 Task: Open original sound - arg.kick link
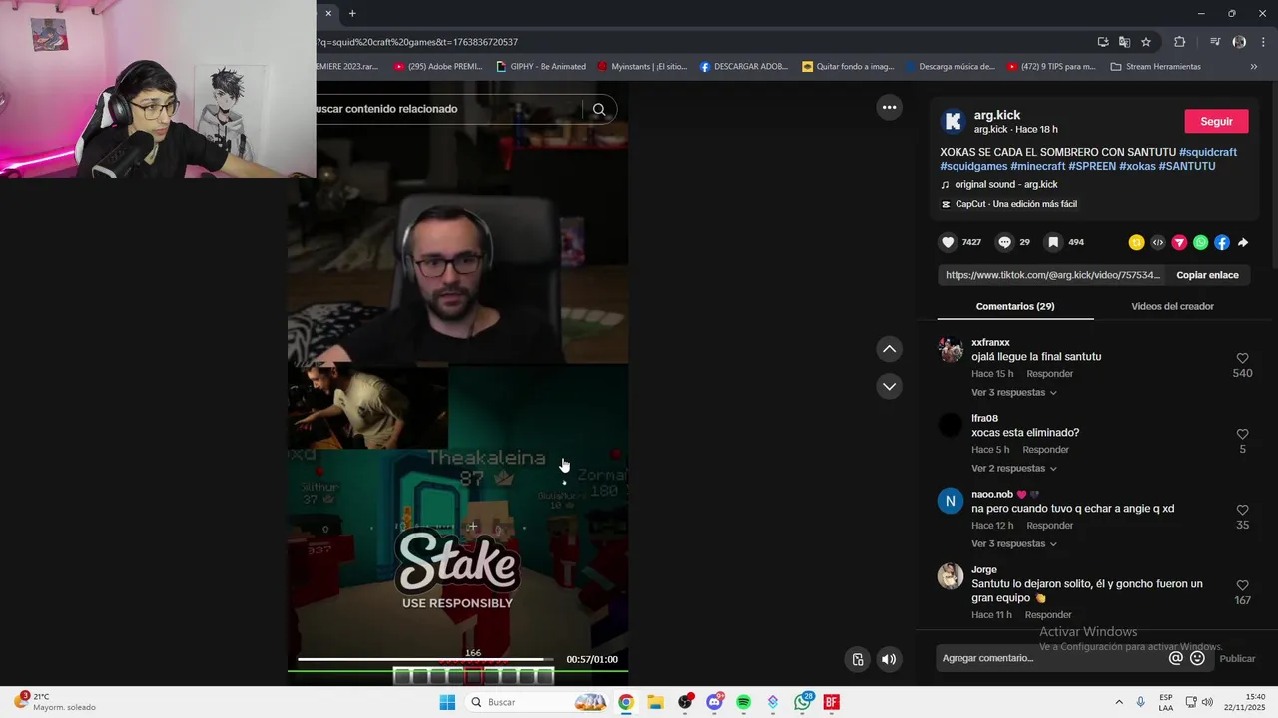(1006, 185)
